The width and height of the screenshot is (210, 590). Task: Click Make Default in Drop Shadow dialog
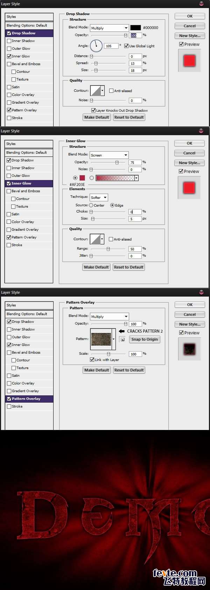tap(97, 117)
